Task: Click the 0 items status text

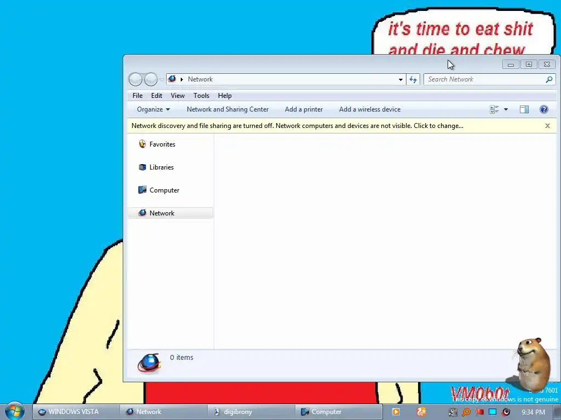Action: [x=181, y=357]
